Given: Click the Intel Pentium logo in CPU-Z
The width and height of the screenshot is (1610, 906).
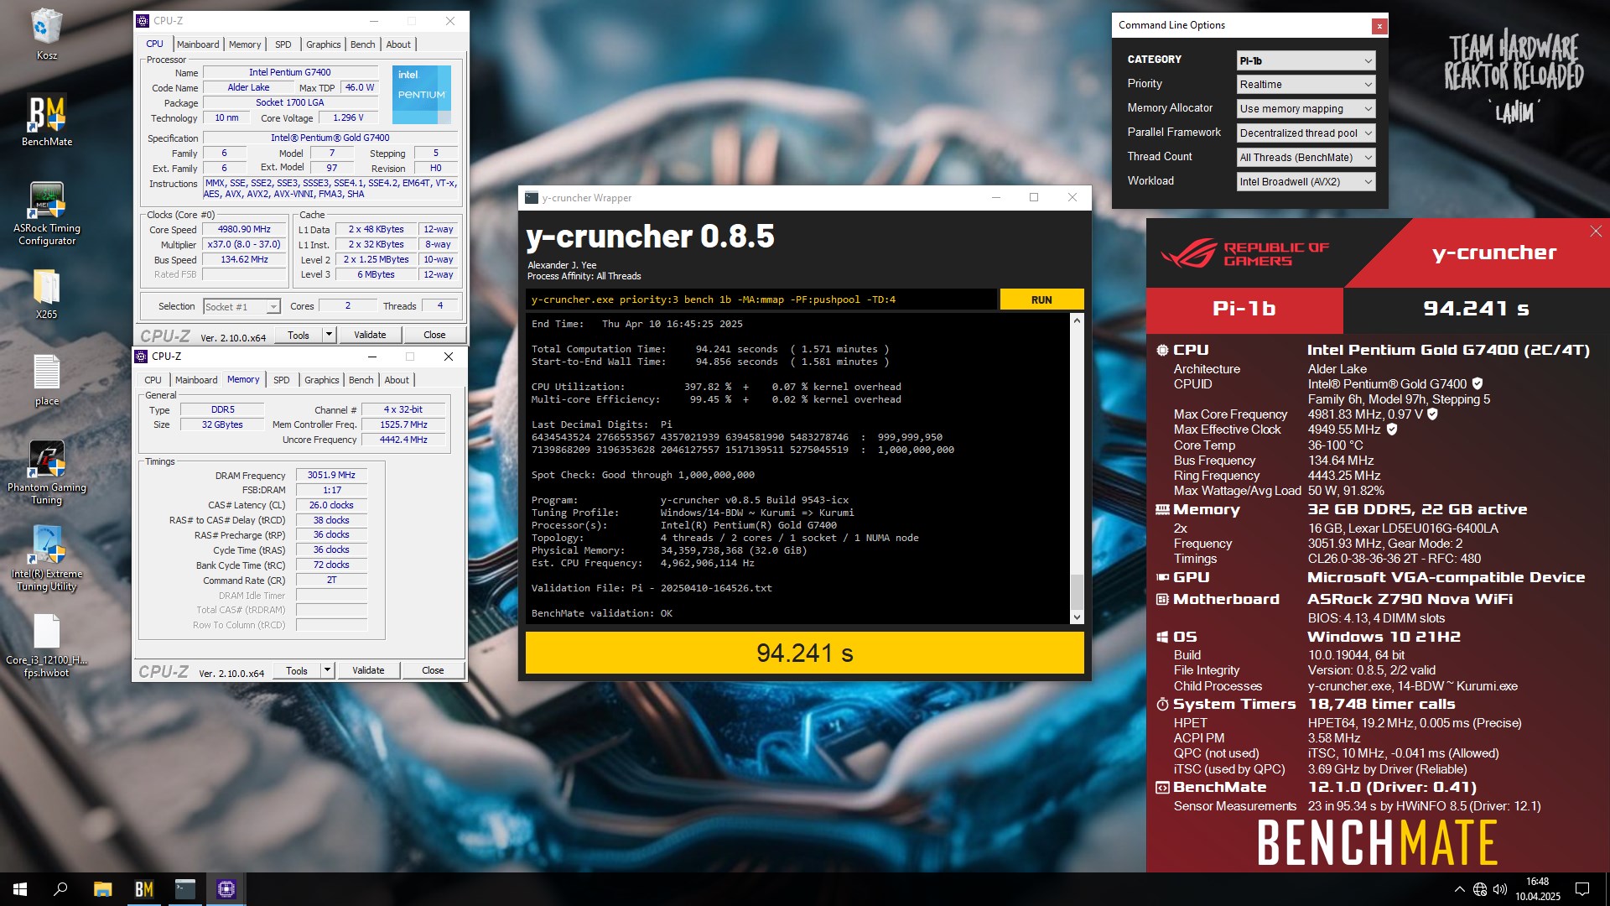Looking at the screenshot, I should click(x=422, y=95).
